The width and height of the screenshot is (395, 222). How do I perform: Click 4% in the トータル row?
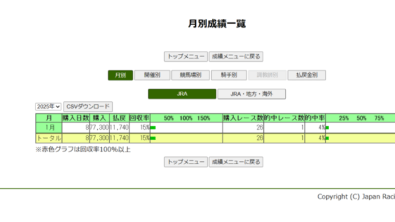(x=322, y=138)
